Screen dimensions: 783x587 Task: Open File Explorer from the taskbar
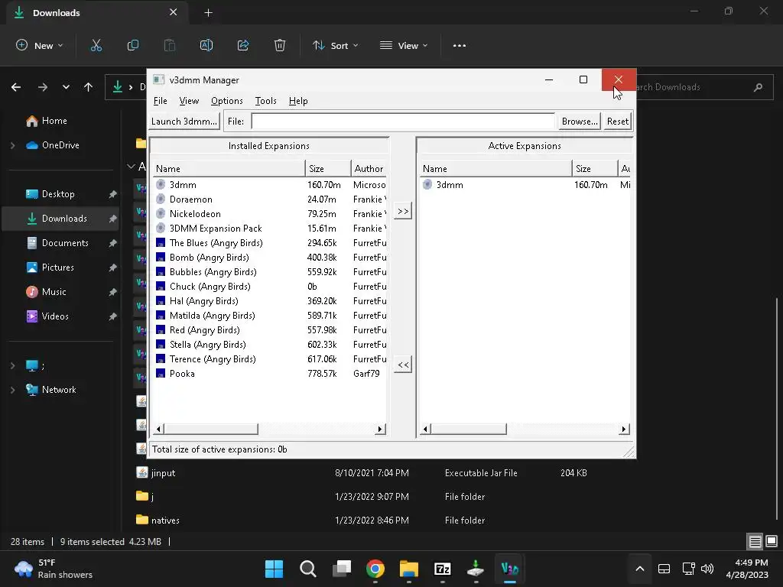[x=409, y=569]
